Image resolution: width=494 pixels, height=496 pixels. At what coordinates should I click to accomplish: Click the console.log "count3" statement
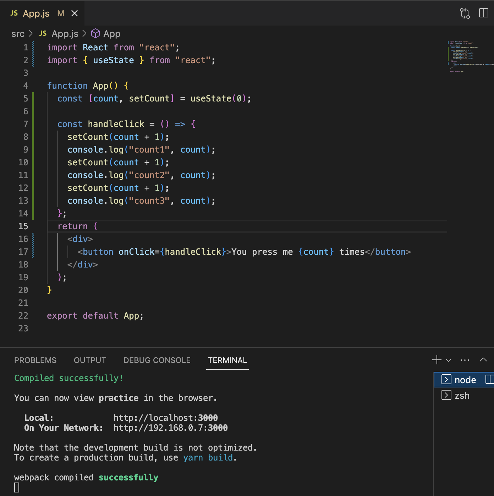coord(141,200)
